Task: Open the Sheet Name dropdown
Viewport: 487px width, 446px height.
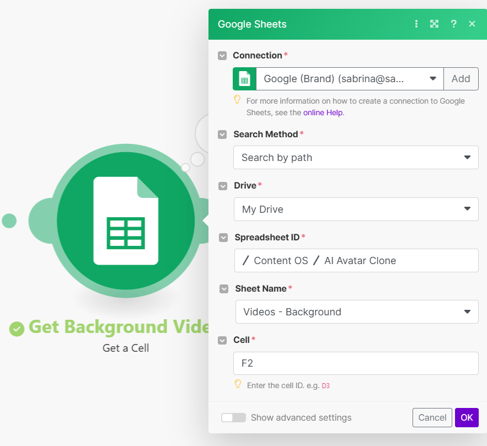Action: pos(357,311)
